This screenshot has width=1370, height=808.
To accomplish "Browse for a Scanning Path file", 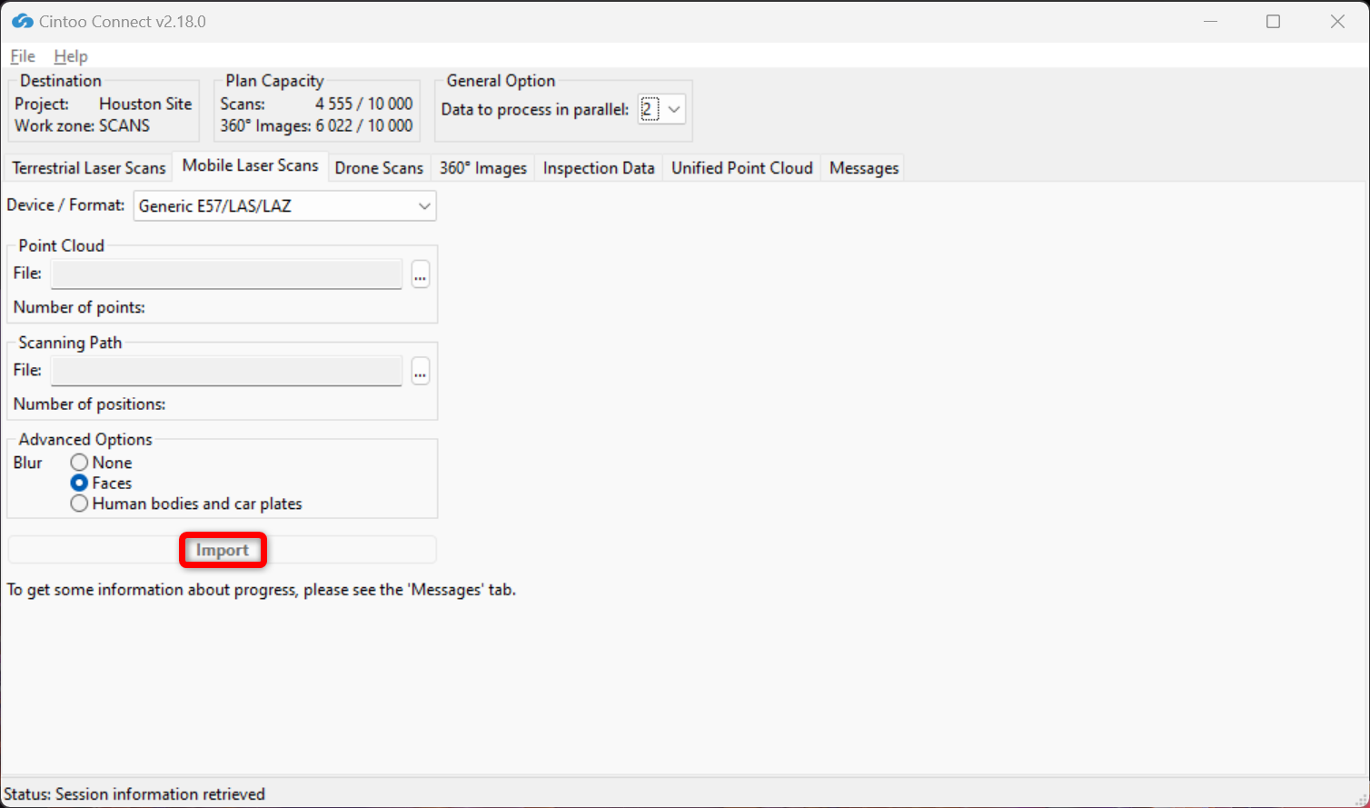I will tap(420, 371).
